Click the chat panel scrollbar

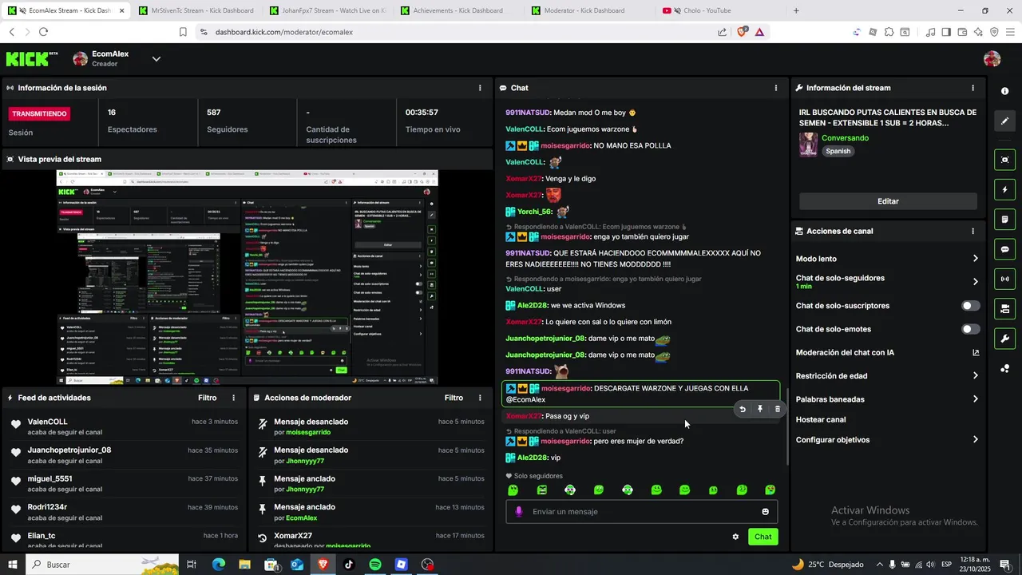pyautogui.click(x=788, y=427)
